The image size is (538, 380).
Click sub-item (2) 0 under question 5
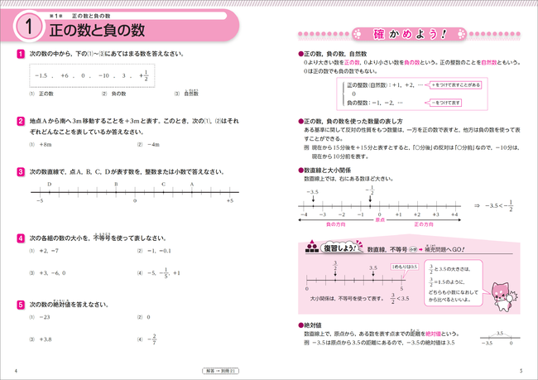(143, 317)
